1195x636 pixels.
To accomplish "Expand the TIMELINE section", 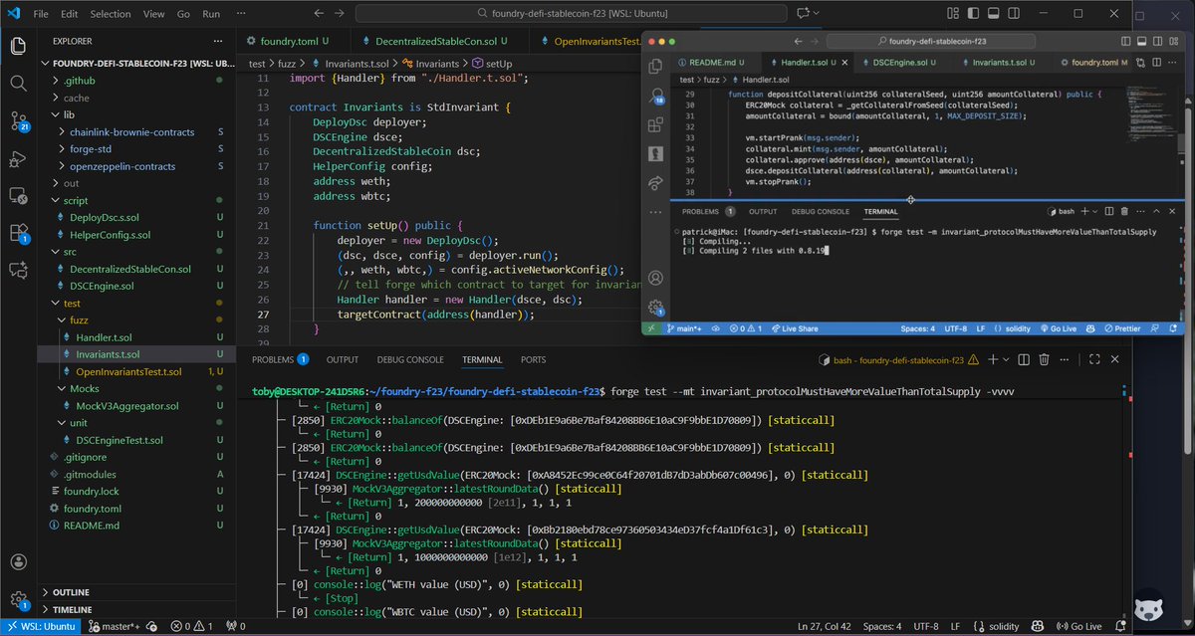I will pos(137,609).
